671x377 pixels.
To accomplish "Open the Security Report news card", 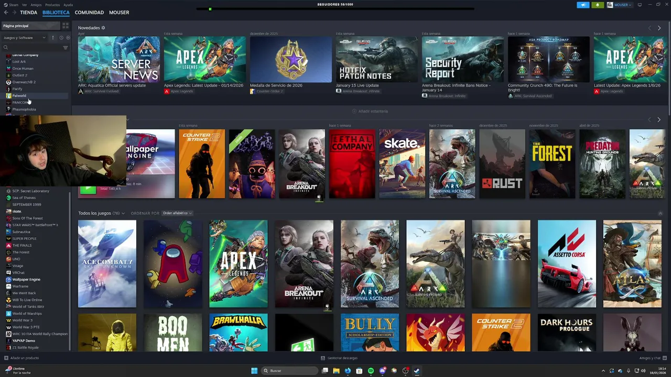I will [463, 59].
